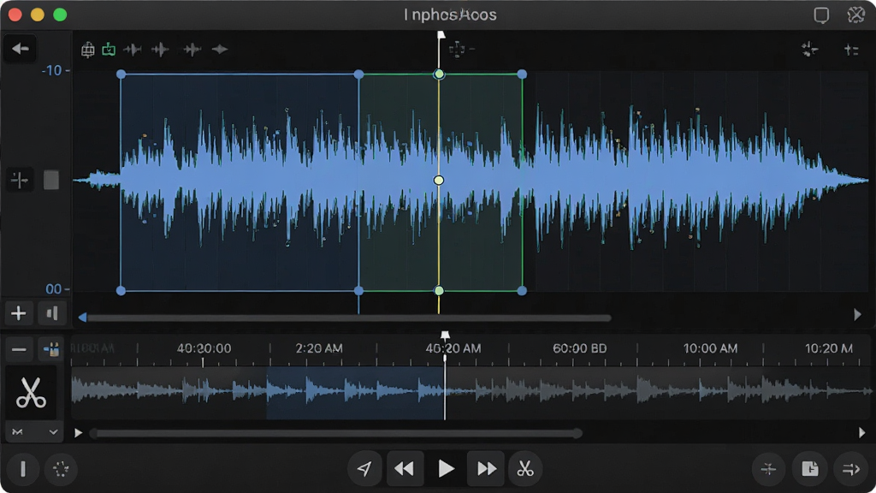The image size is (876, 493).
Task: Click the crosshair icon above the waveform center
Action: pos(457,49)
